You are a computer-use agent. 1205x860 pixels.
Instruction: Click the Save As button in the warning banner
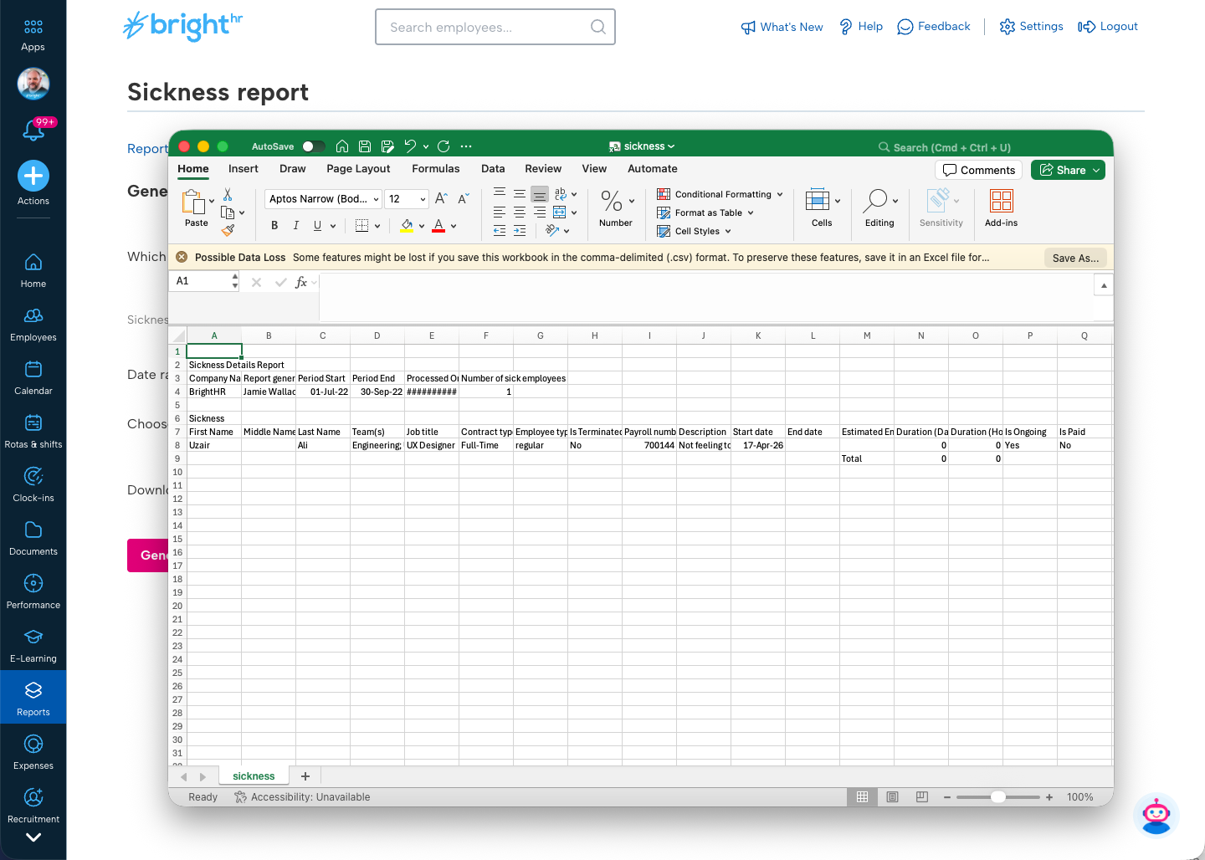coord(1075,258)
